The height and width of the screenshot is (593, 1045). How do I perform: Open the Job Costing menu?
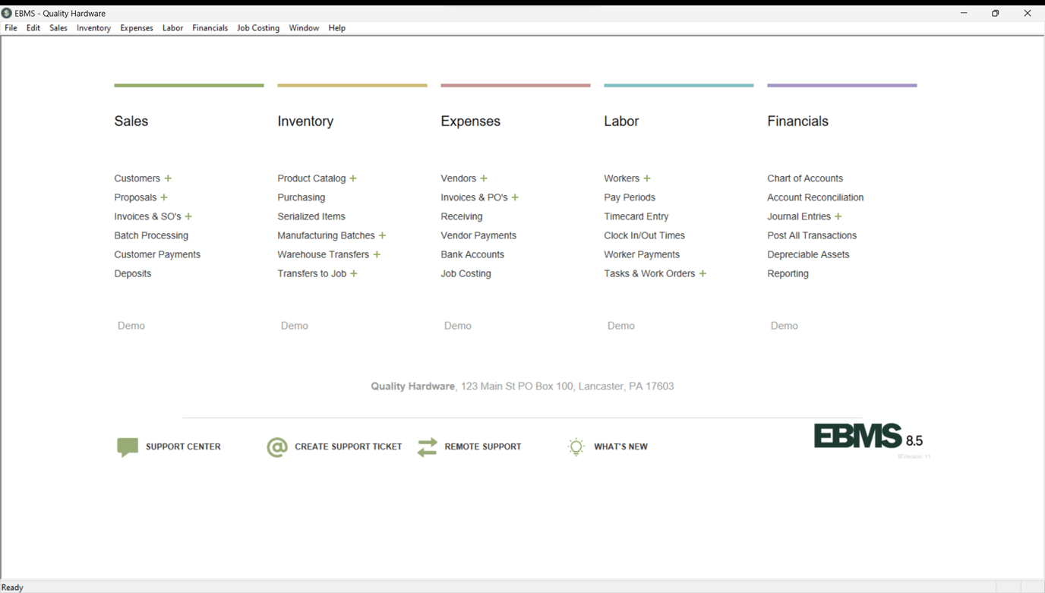257,27
